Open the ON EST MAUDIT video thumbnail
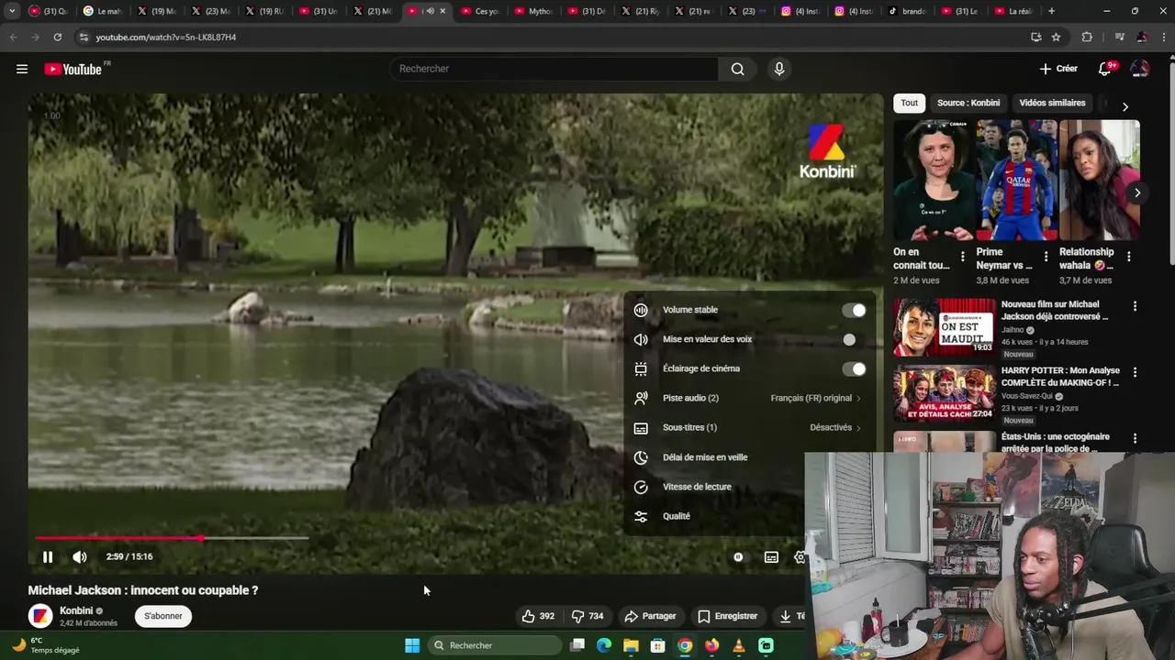 (945, 326)
